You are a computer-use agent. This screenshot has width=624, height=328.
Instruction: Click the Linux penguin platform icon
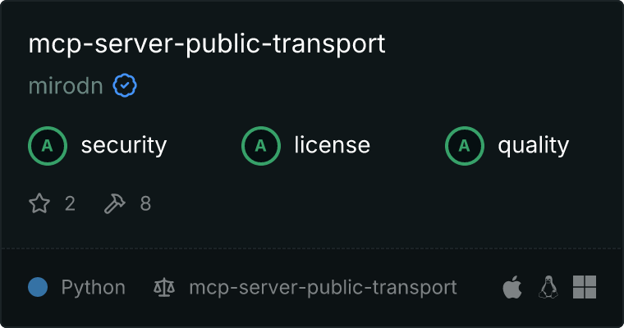point(548,287)
